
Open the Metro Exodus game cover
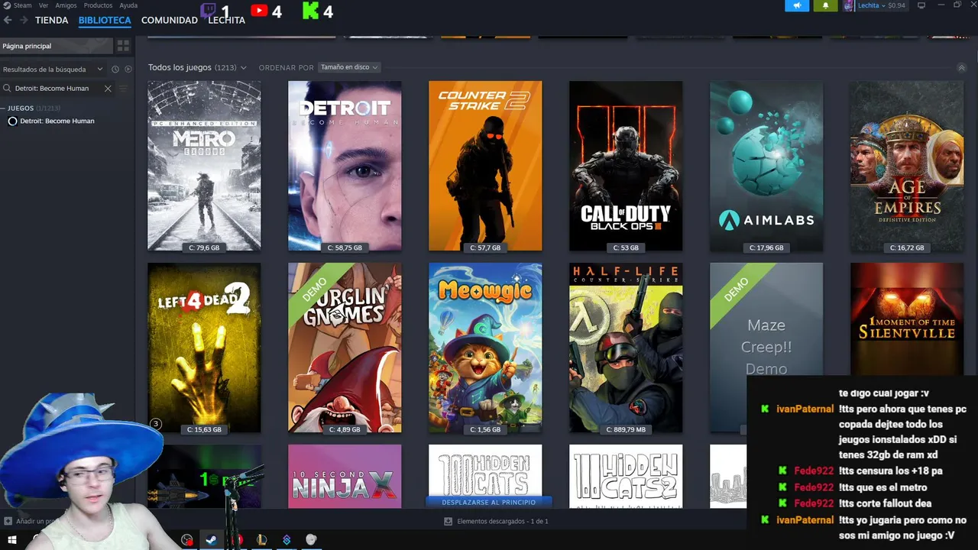tap(204, 166)
